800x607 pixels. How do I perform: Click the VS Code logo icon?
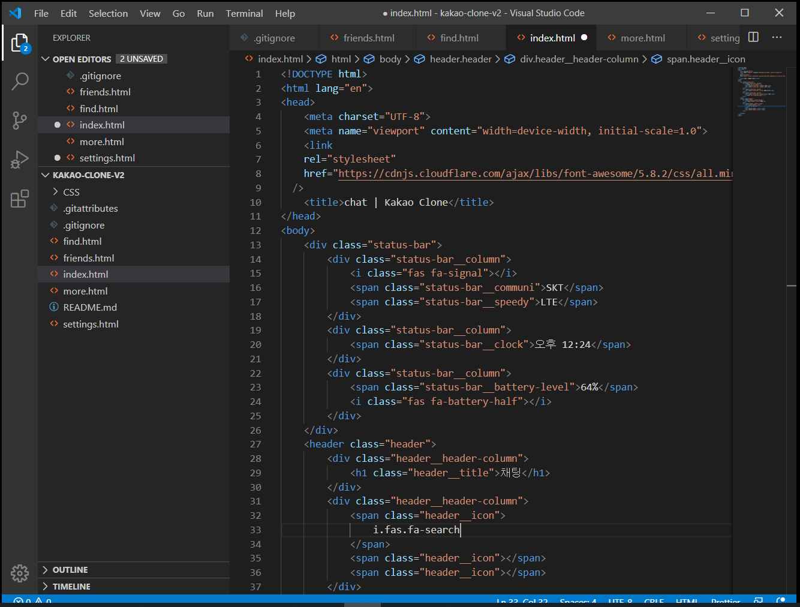click(x=15, y=13)
